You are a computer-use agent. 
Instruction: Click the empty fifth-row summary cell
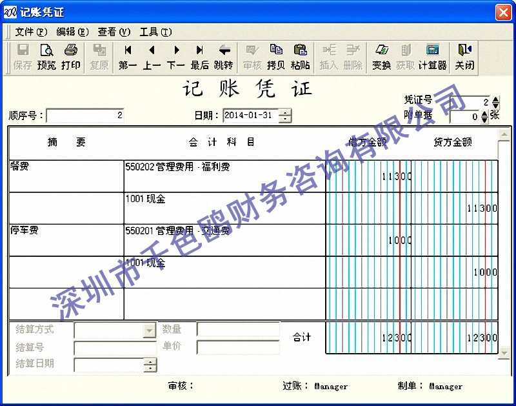66,304
